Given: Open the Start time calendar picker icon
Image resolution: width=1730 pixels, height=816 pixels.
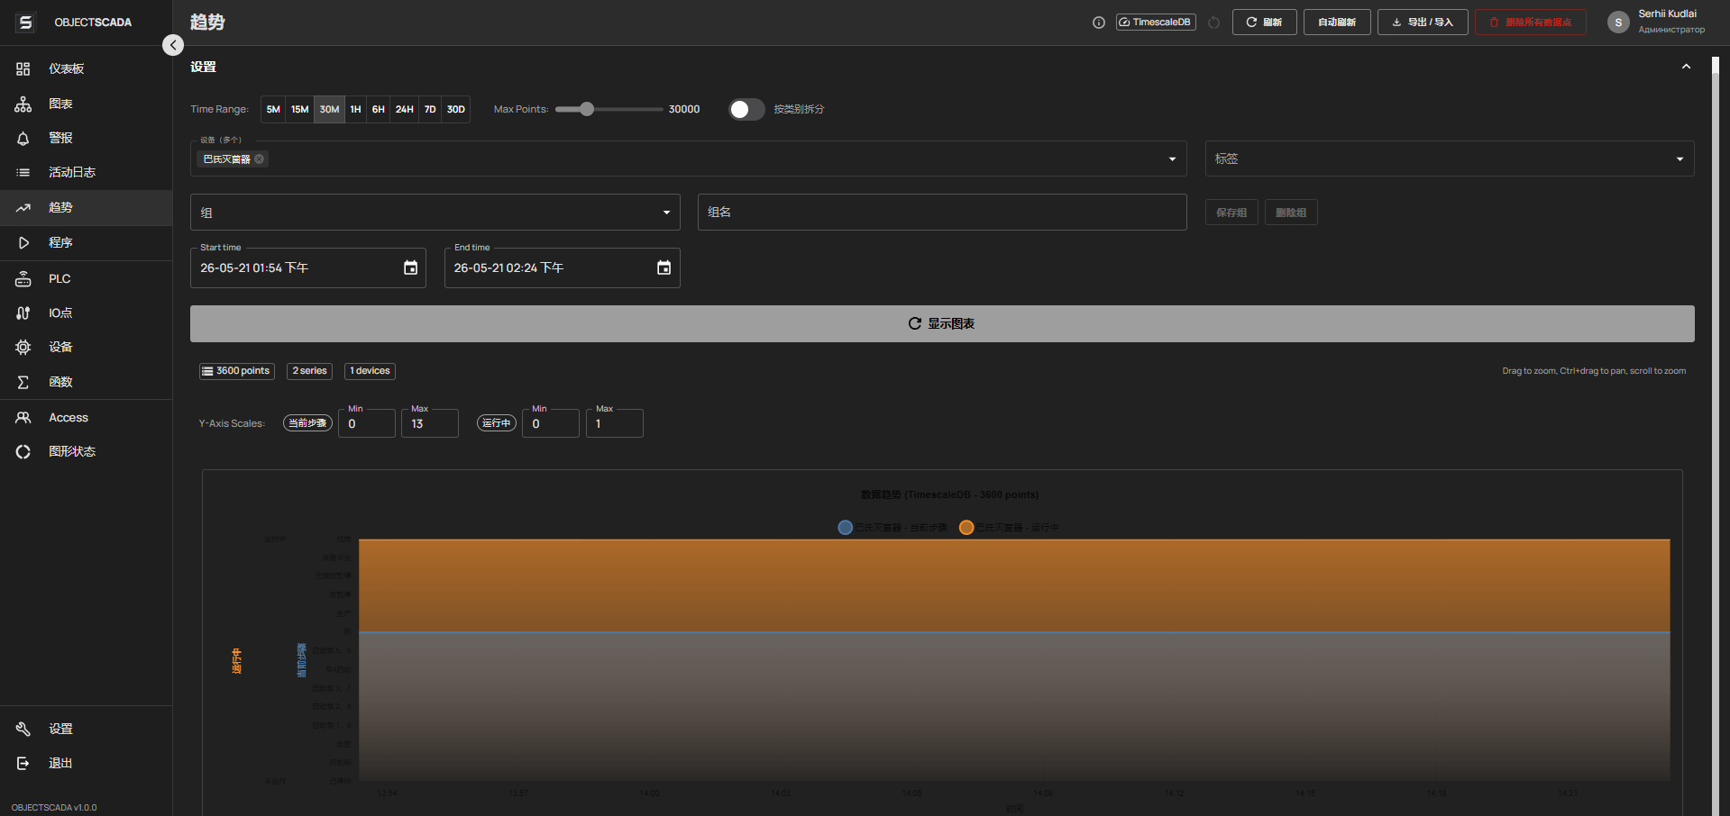Looking at the screenshot, I should 410,267.
